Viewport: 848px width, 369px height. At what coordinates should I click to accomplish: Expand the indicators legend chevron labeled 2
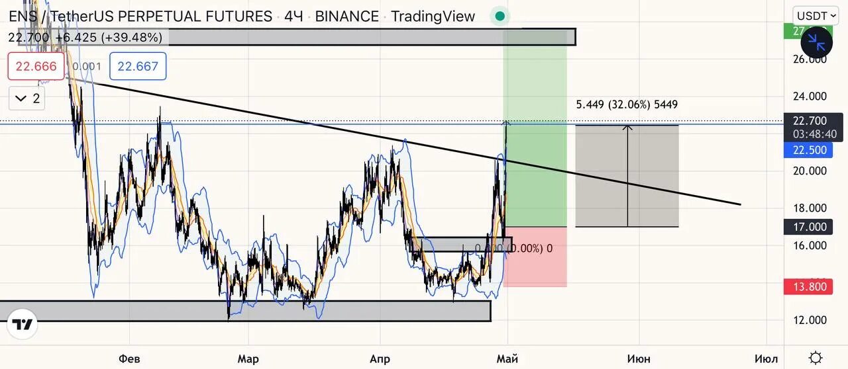coord(27,99)
